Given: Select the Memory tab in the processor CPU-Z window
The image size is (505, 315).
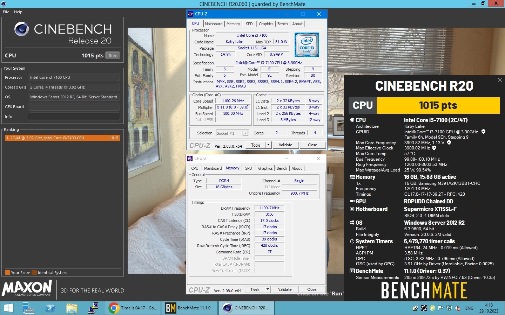Looking at the screenshot, I should (x=233, y=24).
